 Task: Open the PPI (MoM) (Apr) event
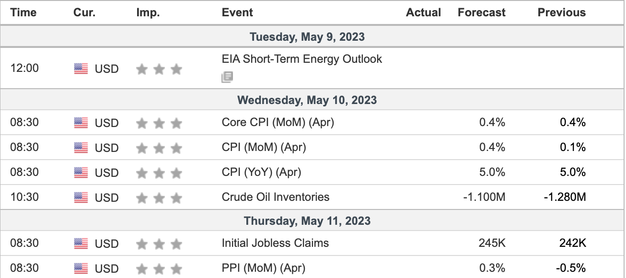tap(263, 268)
